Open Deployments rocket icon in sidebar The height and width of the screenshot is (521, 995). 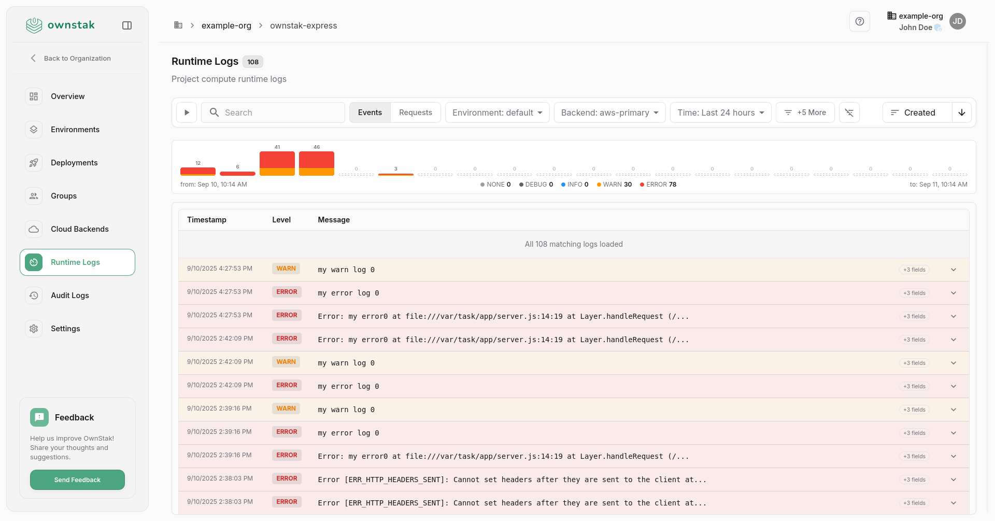coord(34,163)
